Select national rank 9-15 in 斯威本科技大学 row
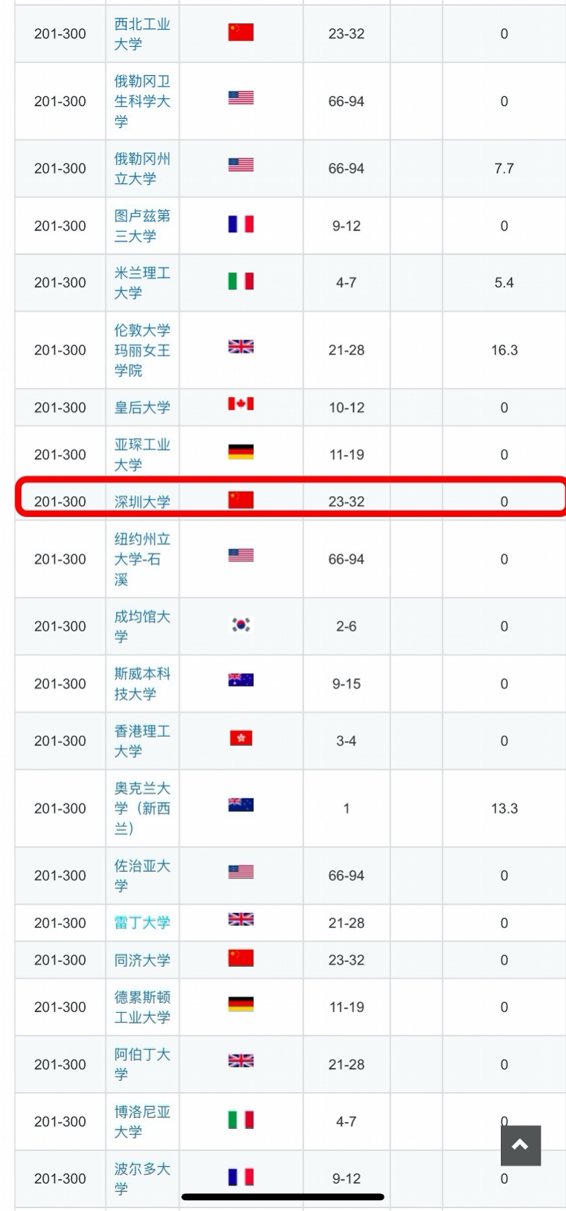 click(x=347, y=684)
